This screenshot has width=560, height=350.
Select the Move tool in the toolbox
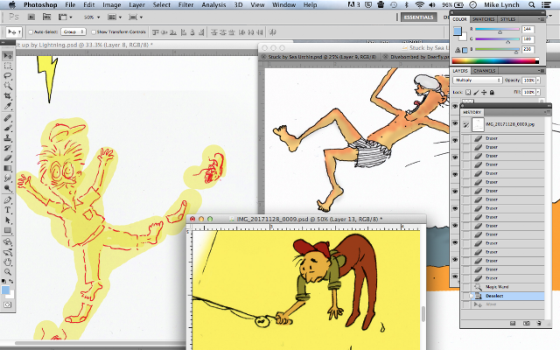8,55
